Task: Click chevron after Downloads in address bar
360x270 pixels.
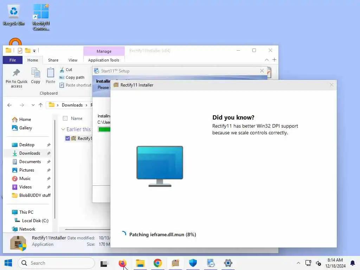Action: [x=86, y=105]
